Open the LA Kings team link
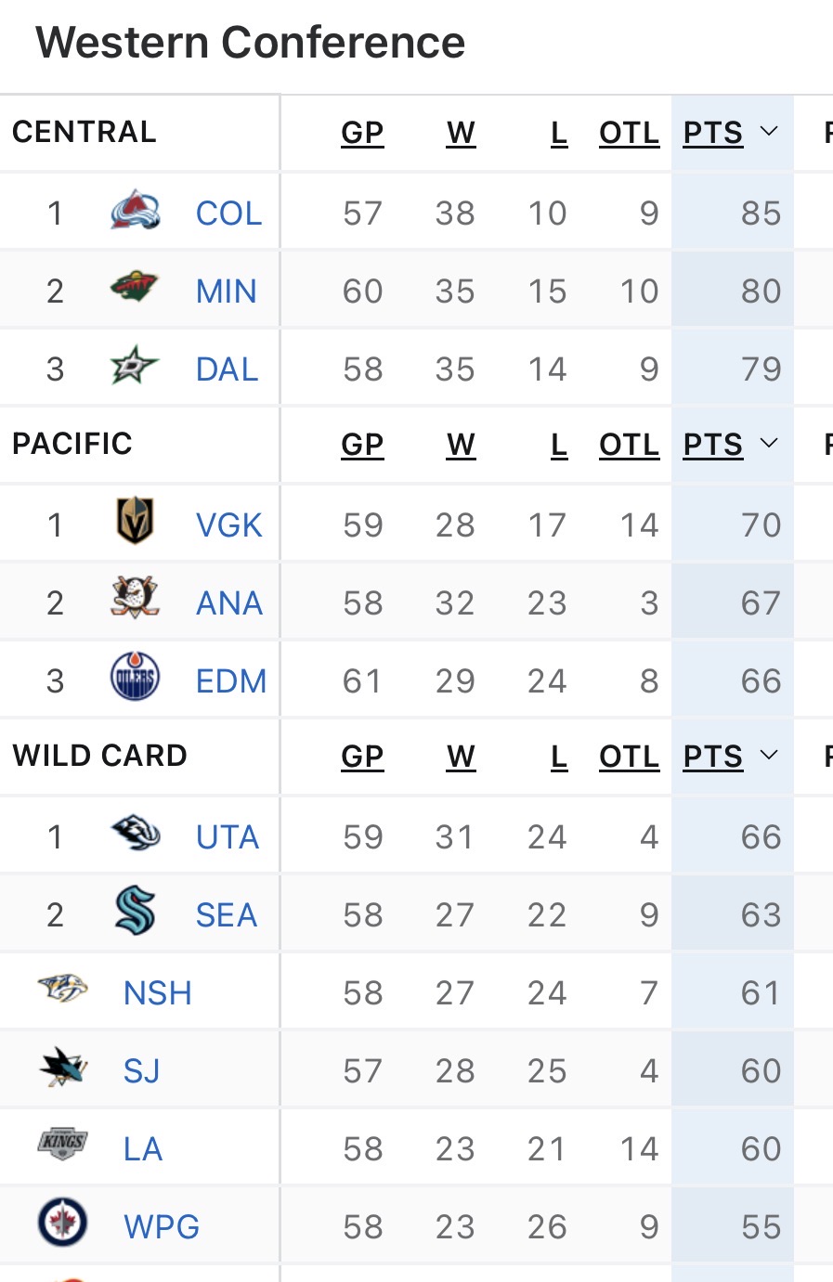Screen dimensions: 833x1282 pos(143,1149)
